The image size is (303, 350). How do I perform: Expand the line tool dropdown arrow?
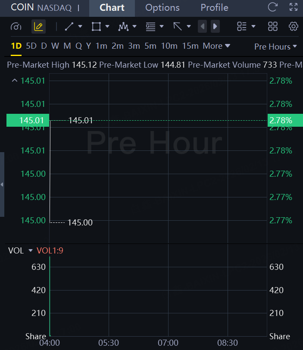(x=80, y=26)
